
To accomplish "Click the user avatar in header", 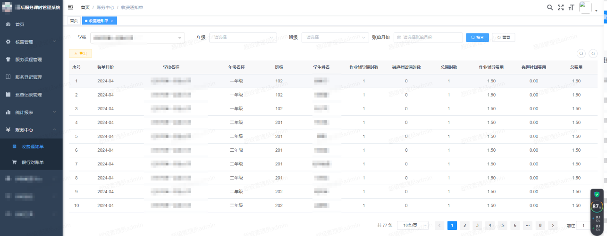I will [x=585, y=7].
